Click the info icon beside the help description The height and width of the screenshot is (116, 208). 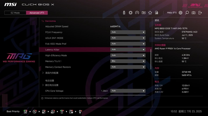pos(42,98)
